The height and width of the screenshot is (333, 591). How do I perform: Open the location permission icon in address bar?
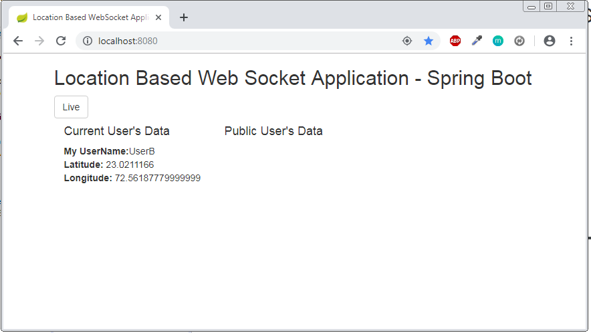[x=407, y=41]
